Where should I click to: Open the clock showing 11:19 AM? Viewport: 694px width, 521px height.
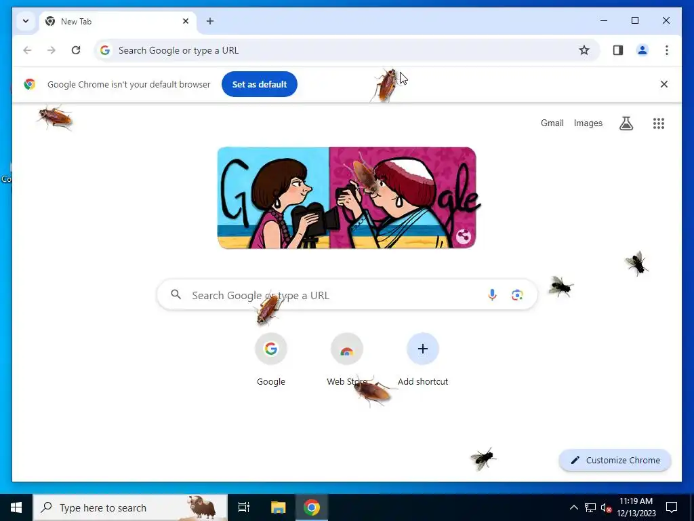point(636,507)
